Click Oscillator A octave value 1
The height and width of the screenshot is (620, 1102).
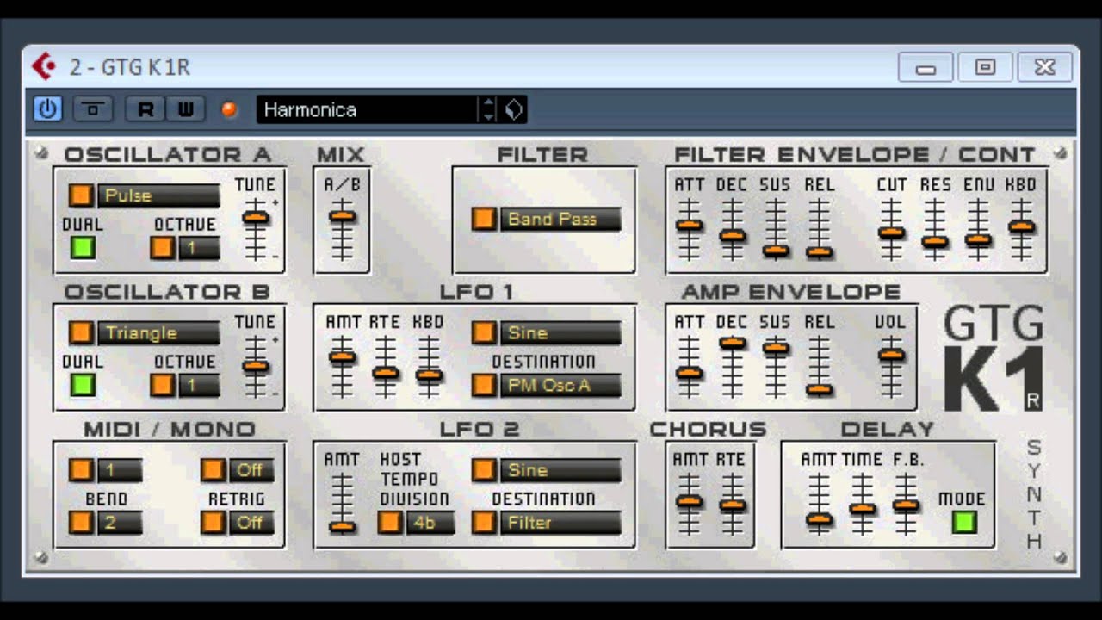pos(199,248)
